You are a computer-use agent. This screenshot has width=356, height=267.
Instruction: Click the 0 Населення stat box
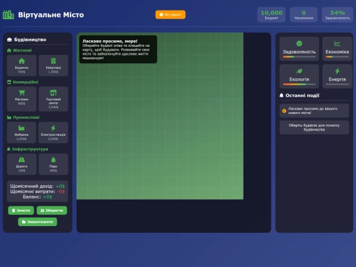[303, 15]
